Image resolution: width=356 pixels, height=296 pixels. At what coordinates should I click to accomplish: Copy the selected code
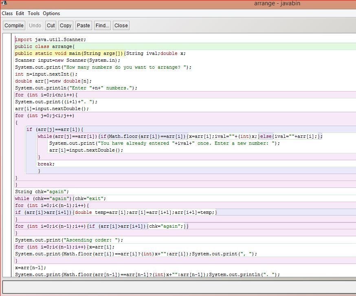point(65,25)
